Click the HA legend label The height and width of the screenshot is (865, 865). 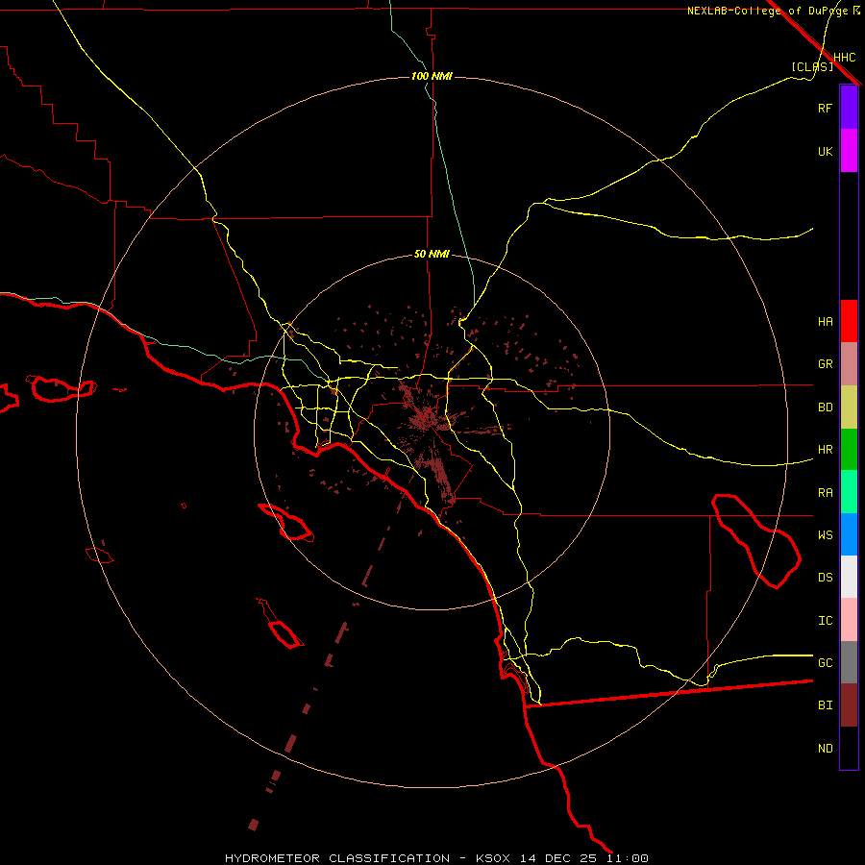point(825,322)
